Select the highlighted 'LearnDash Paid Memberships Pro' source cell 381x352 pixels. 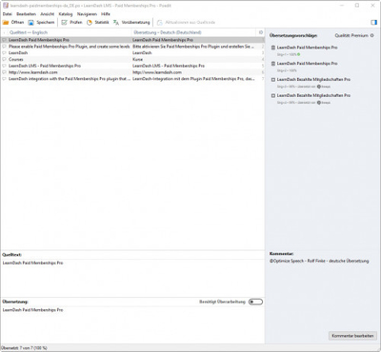[x=39, y=40]
